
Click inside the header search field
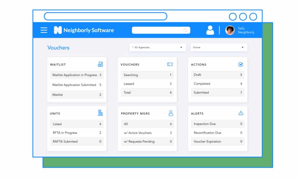(159, 30)
